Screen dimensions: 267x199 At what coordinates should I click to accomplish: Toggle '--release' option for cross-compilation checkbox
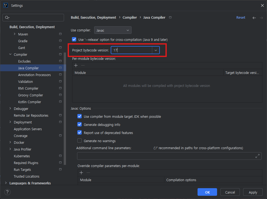[x=74, y=40]
